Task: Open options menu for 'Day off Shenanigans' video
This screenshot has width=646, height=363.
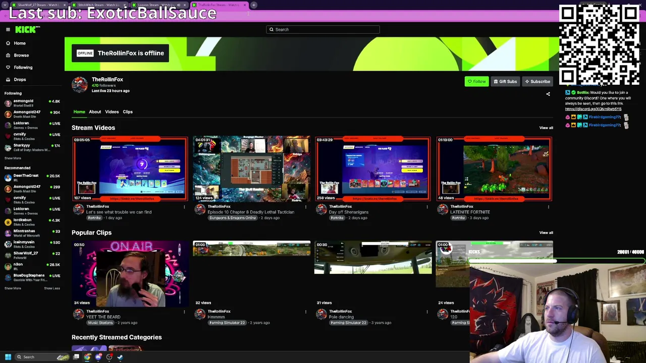Action: coord(427,207)
